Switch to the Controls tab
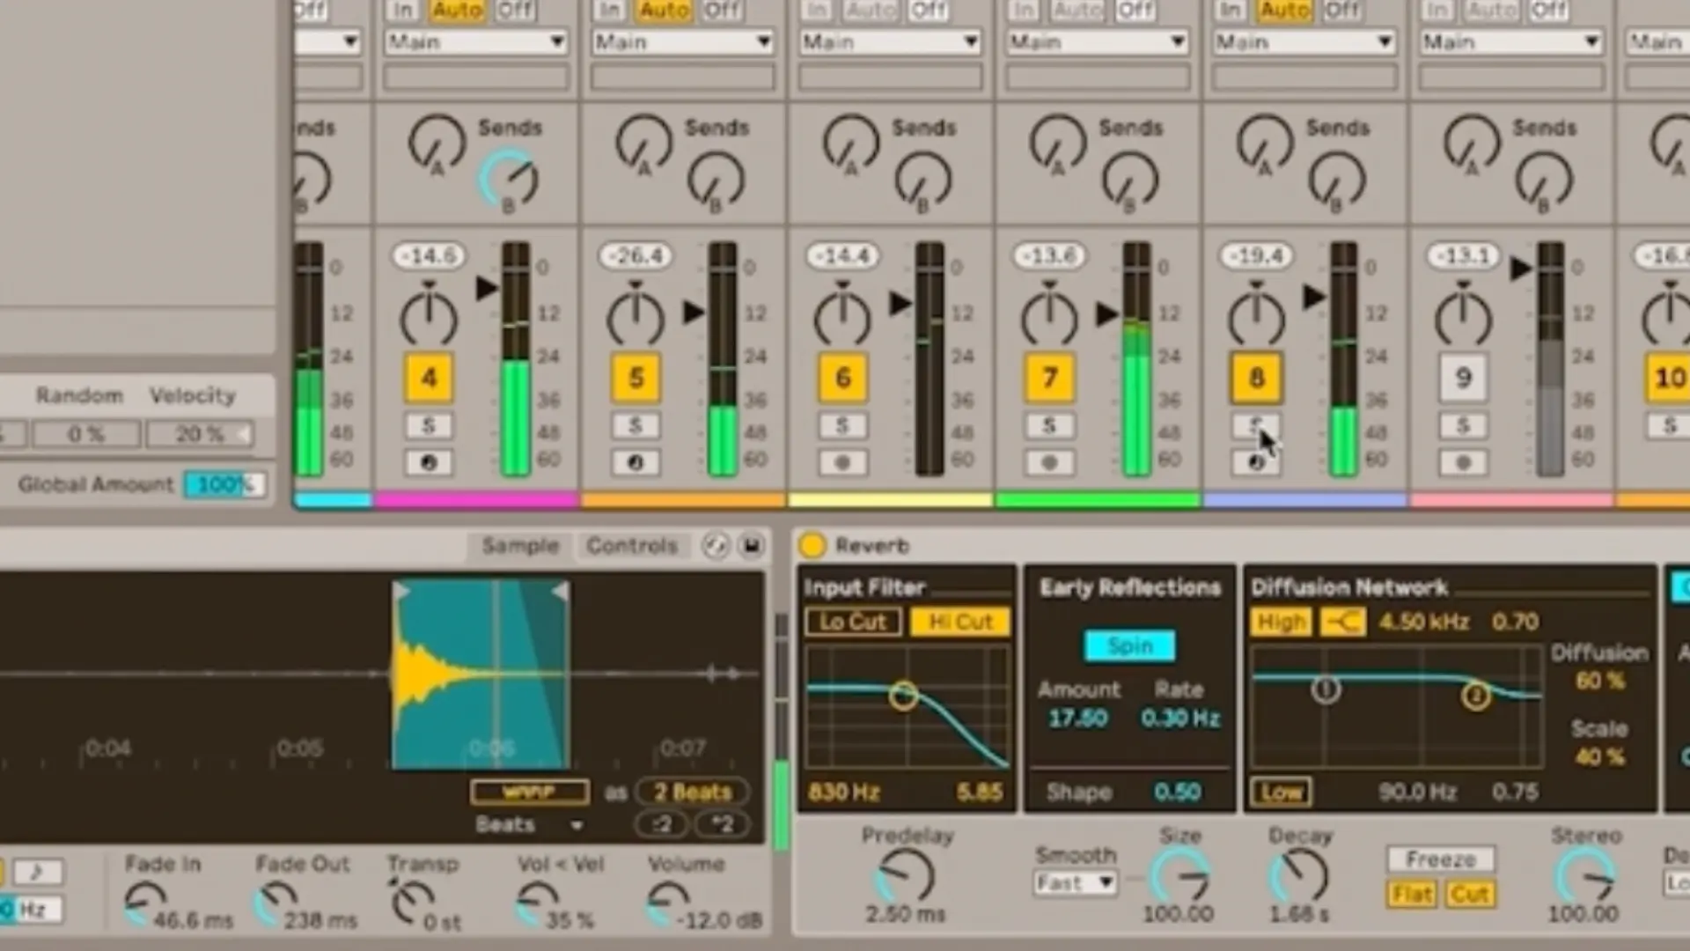The height and width of the screenshot is (951, 1690). (632, 546)
